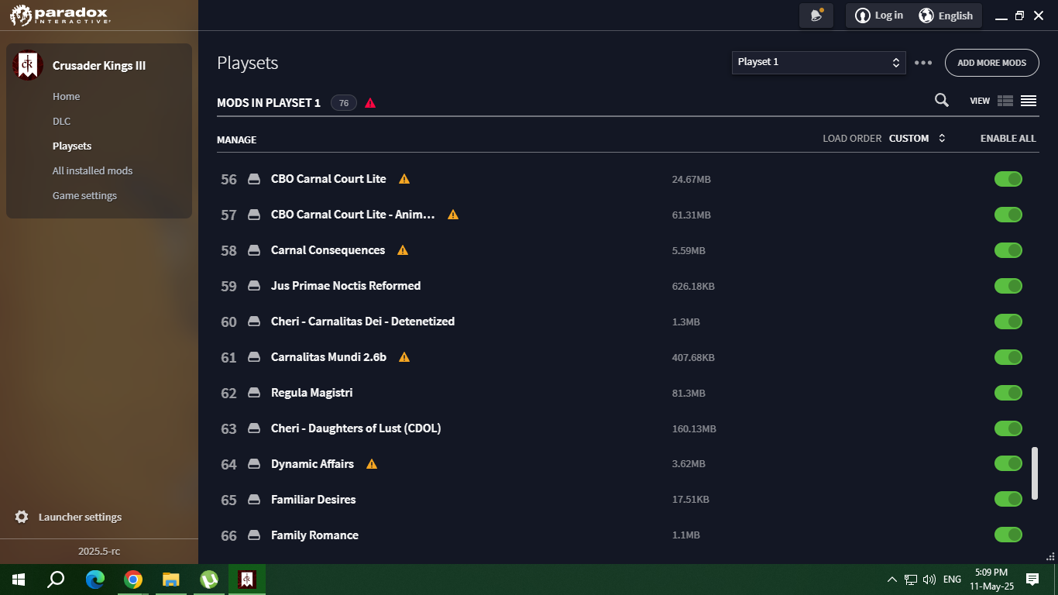The image size is (1058, 595).
Task: Toggle the Family Romance mod switch
Action: [x=1008, y=535]
